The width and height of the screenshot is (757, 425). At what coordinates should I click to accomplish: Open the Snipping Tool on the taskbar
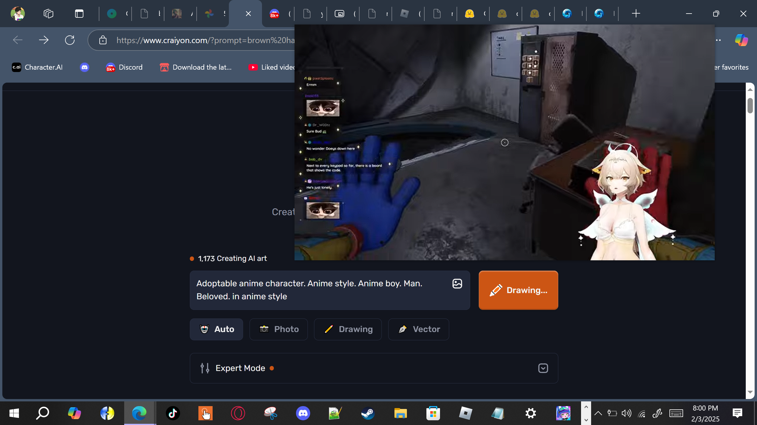pos(271,413)
